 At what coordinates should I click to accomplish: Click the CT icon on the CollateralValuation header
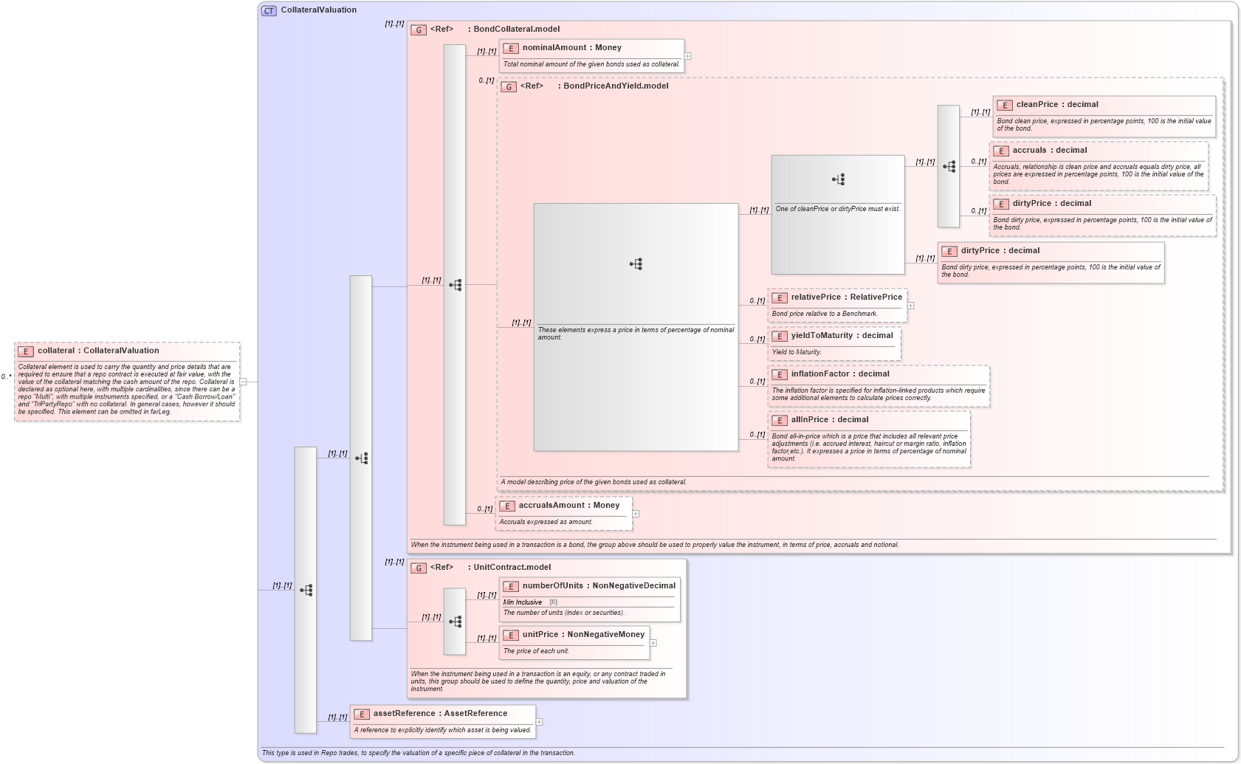click(268, 10)
